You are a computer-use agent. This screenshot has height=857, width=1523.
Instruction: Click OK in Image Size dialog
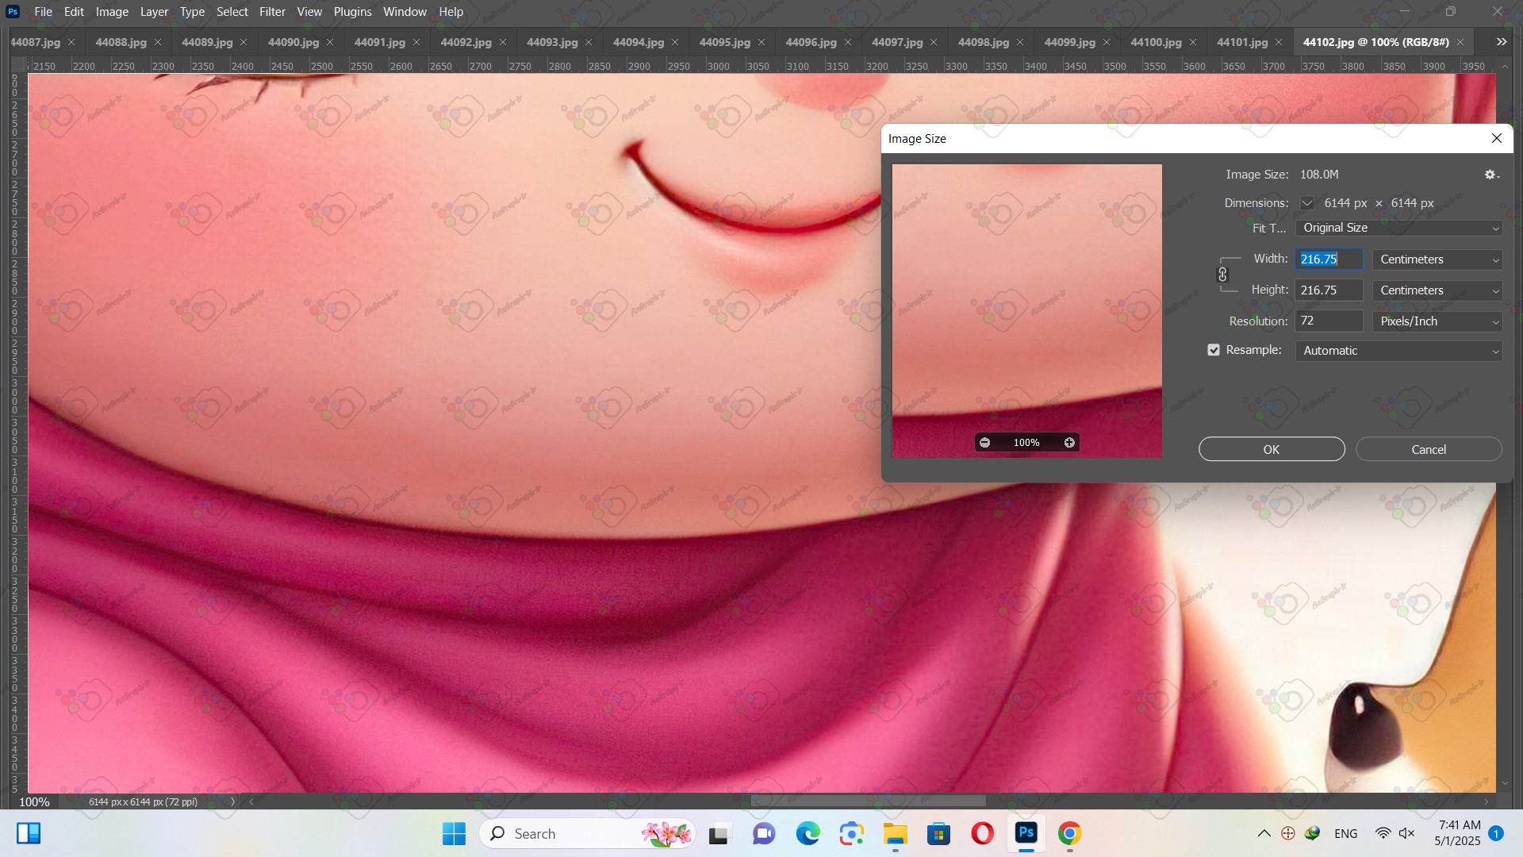point(1272,449)
